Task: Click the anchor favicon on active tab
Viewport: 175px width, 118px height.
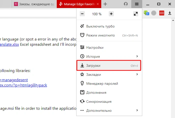Action: (61, 4)
